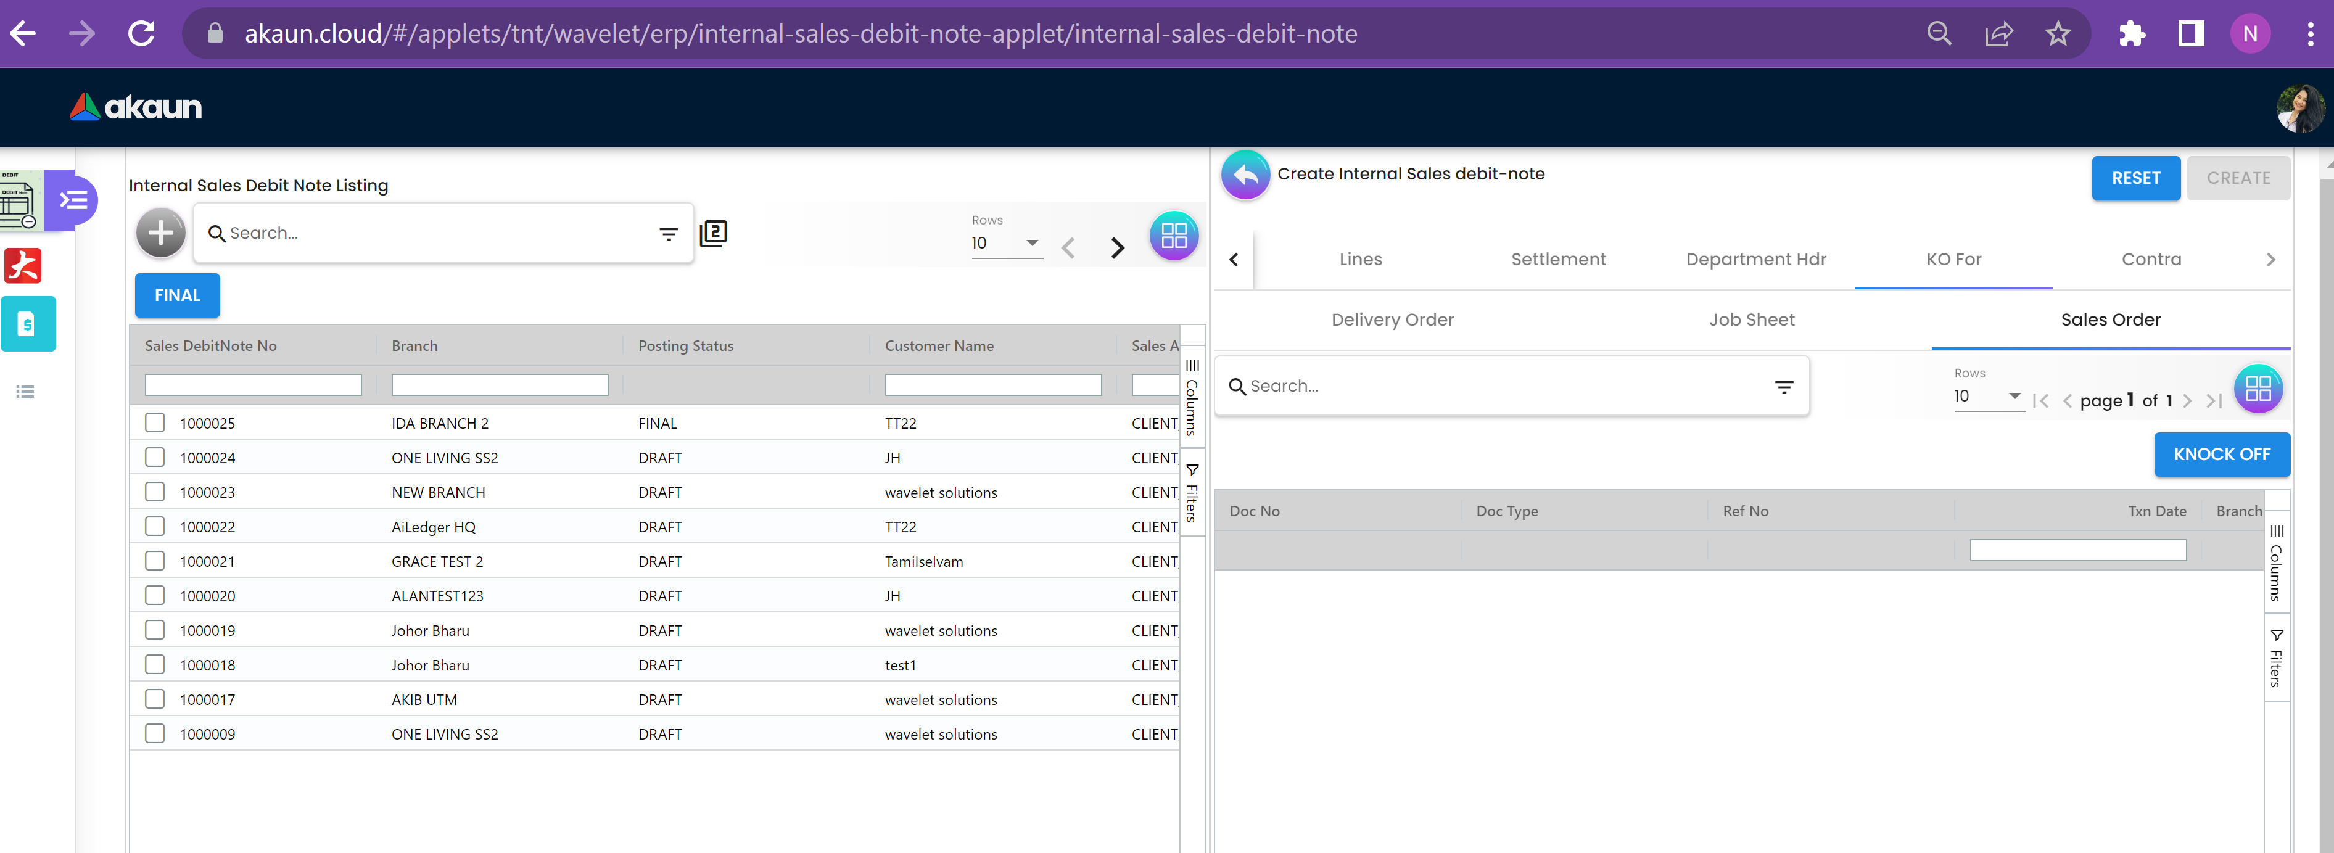
Task: Click the teal invoice document sidebar icon
Action: click(x=27, y=324)
